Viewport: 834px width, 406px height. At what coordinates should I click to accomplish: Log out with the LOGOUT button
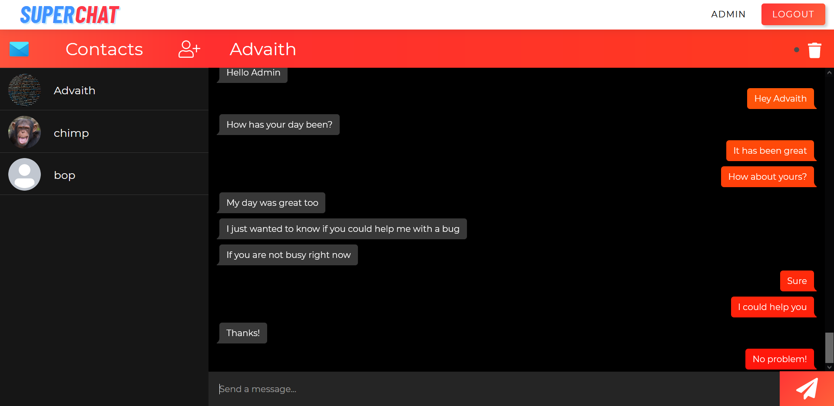[793, 14]
